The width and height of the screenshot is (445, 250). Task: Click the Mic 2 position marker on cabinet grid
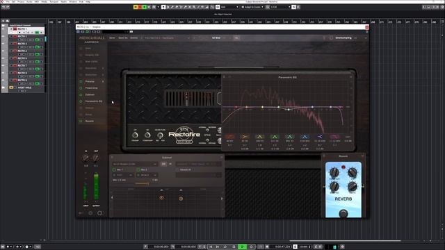tap(181, 199)
